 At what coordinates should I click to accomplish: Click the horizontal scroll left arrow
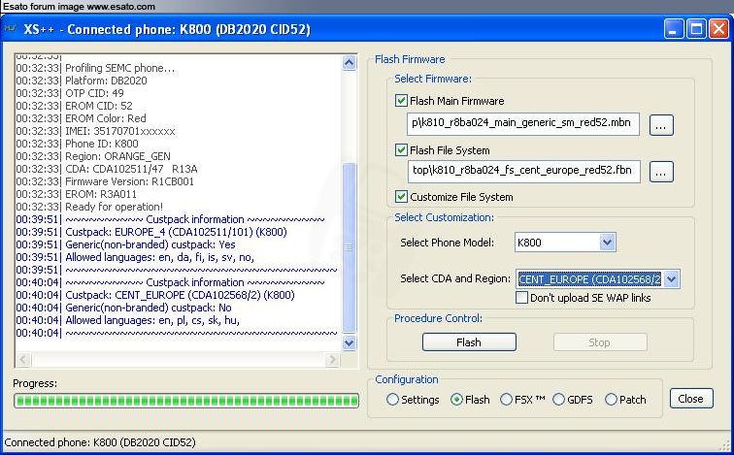coord(24,359)
